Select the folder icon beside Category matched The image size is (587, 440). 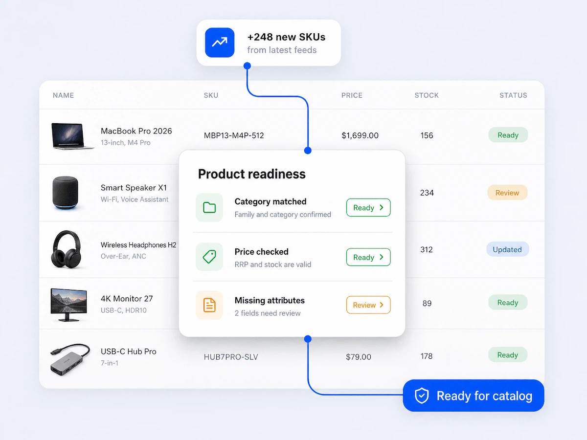tap(209, 207)
